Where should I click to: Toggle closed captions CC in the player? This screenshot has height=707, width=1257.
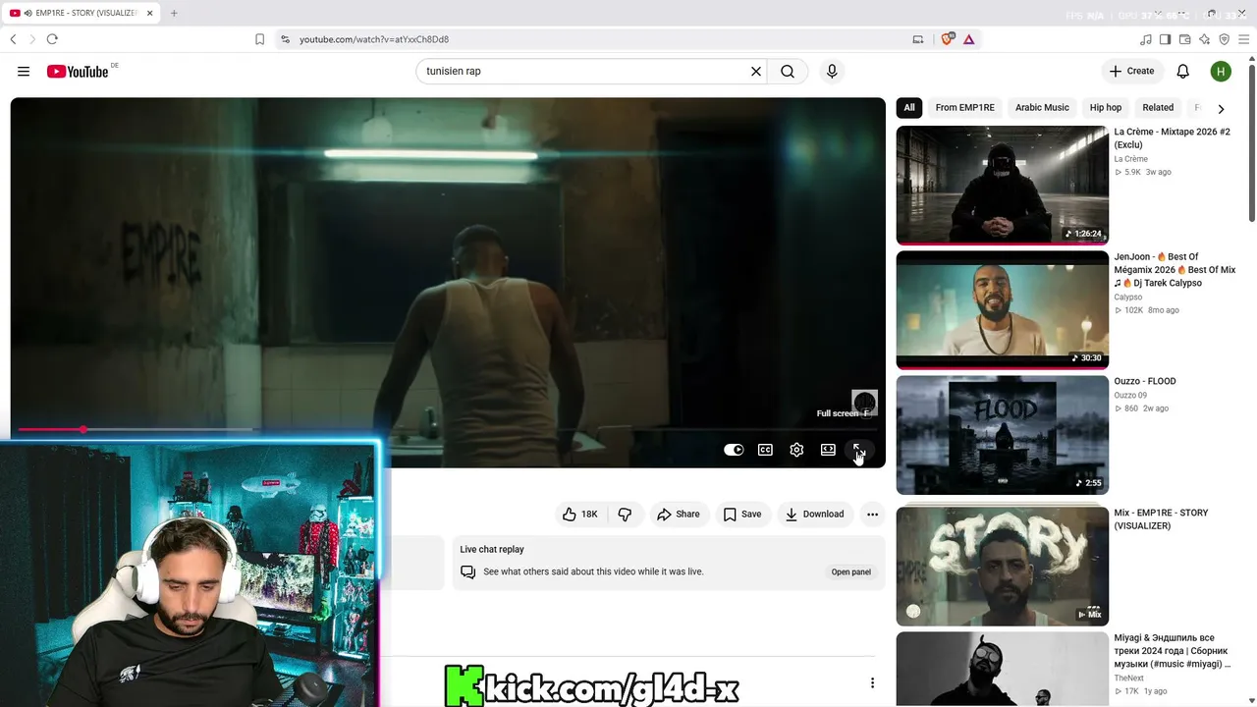pyautogui.click(x=765, y=450)
